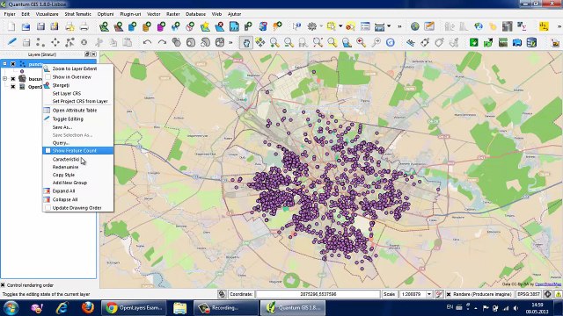Viewport: 563px width, 316px height.
Task: Stop map rendering status bar button
Action: (x=439, y=294)
